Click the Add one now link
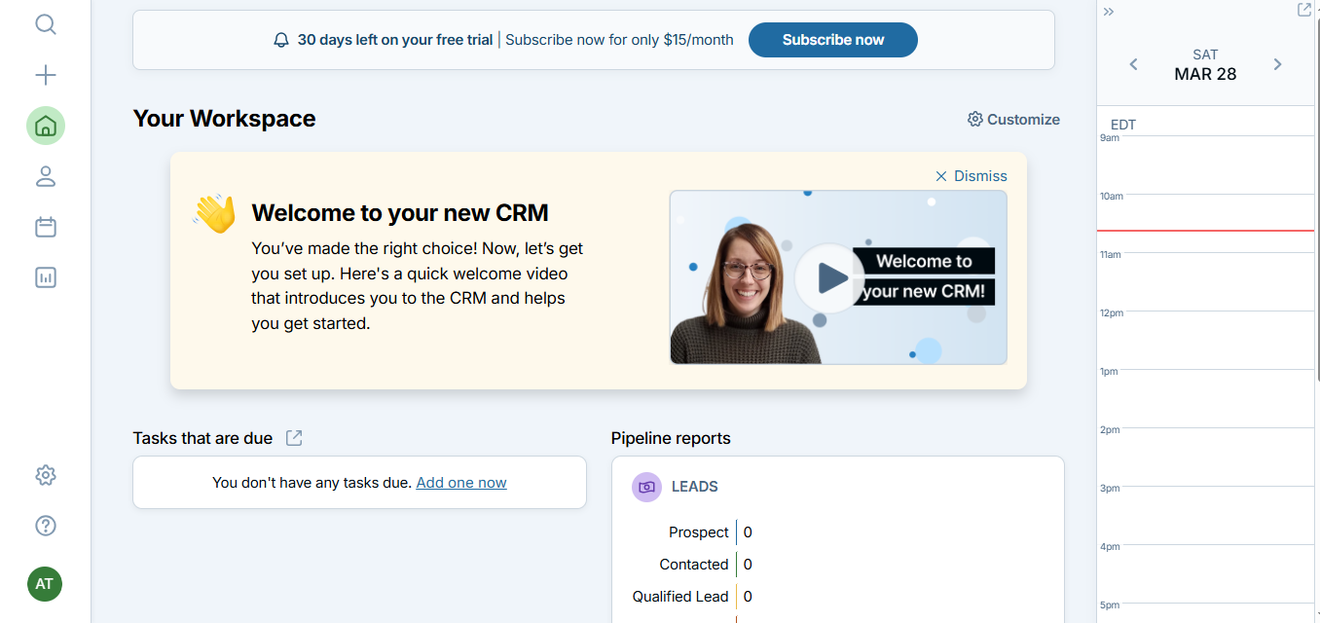1320x623 pixels. click(461, 482)
